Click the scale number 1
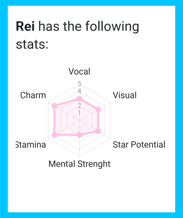Image resolution: width=183 pixels, height=218 pixels. coord(79,113)
